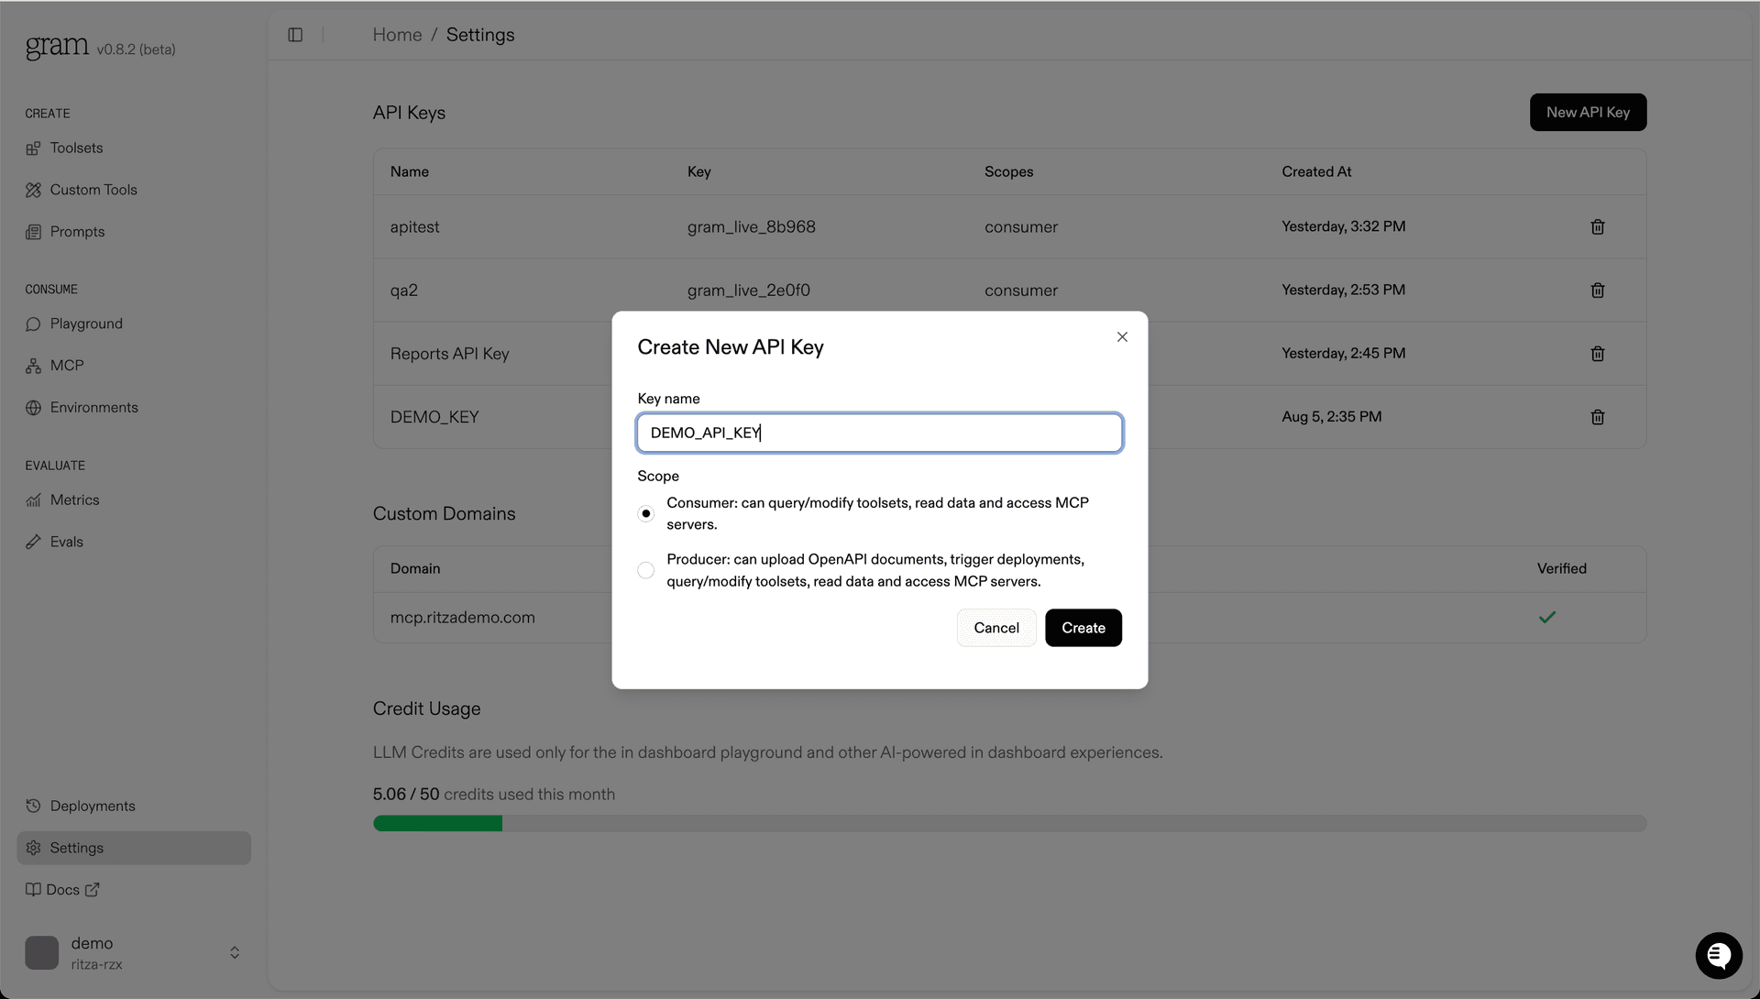Screen dimensions: 1760x999
Task: Choose the Producer scope option
Action: point(645,570)
